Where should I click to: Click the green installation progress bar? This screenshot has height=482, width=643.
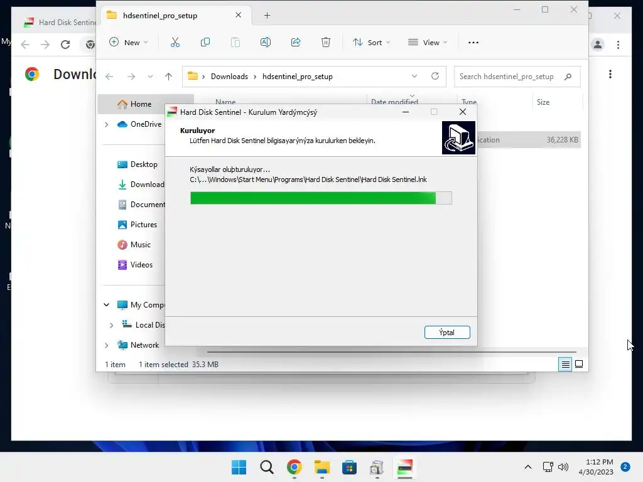click(x=321, y=198)
